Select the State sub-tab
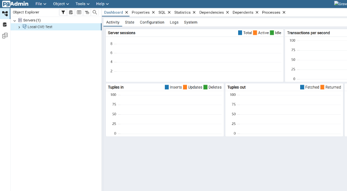The width and height of the screenshot is (347, 191). click(129, 22)
